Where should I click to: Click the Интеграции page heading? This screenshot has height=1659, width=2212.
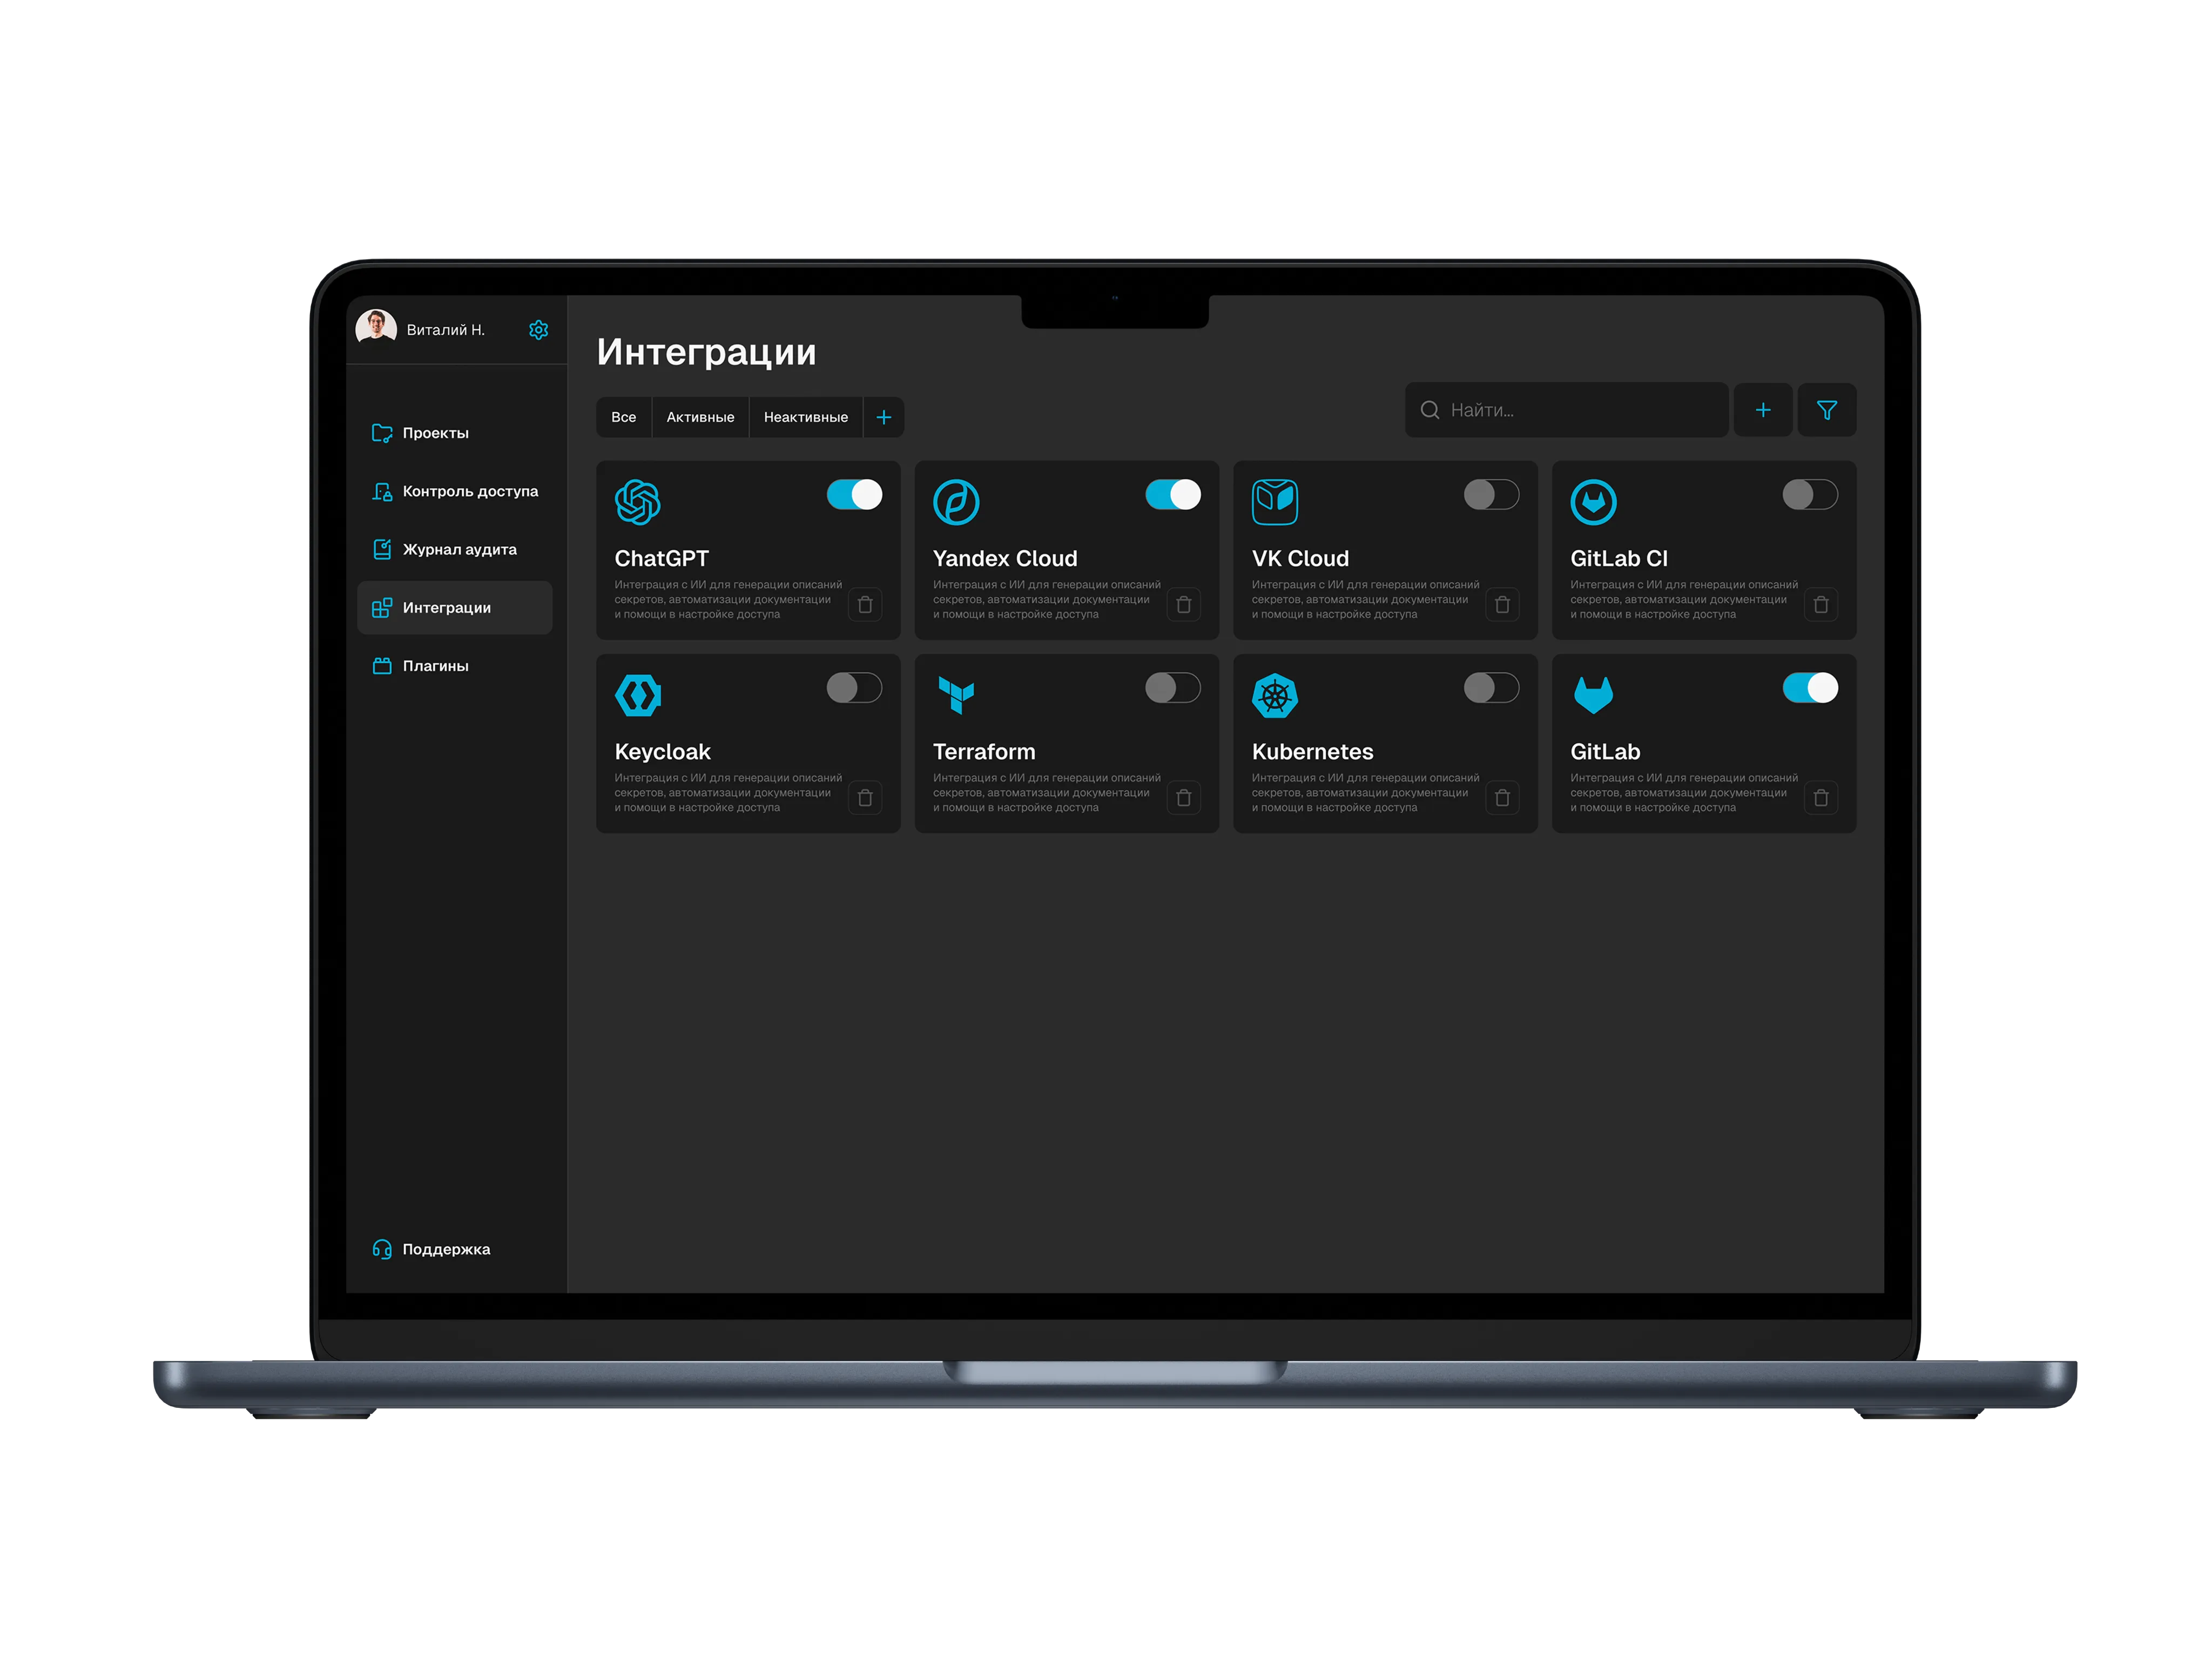(707, 352)
